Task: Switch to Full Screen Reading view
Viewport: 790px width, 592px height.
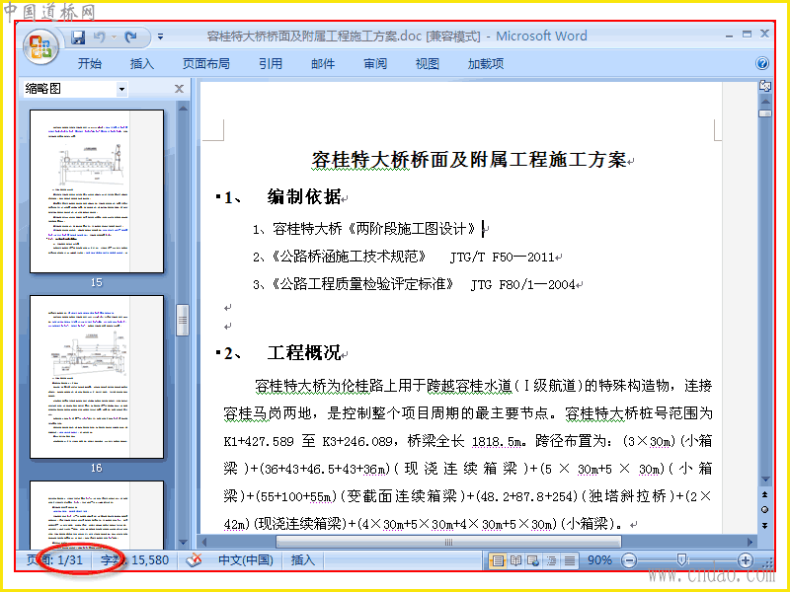Action: click(x=515, y=560)
